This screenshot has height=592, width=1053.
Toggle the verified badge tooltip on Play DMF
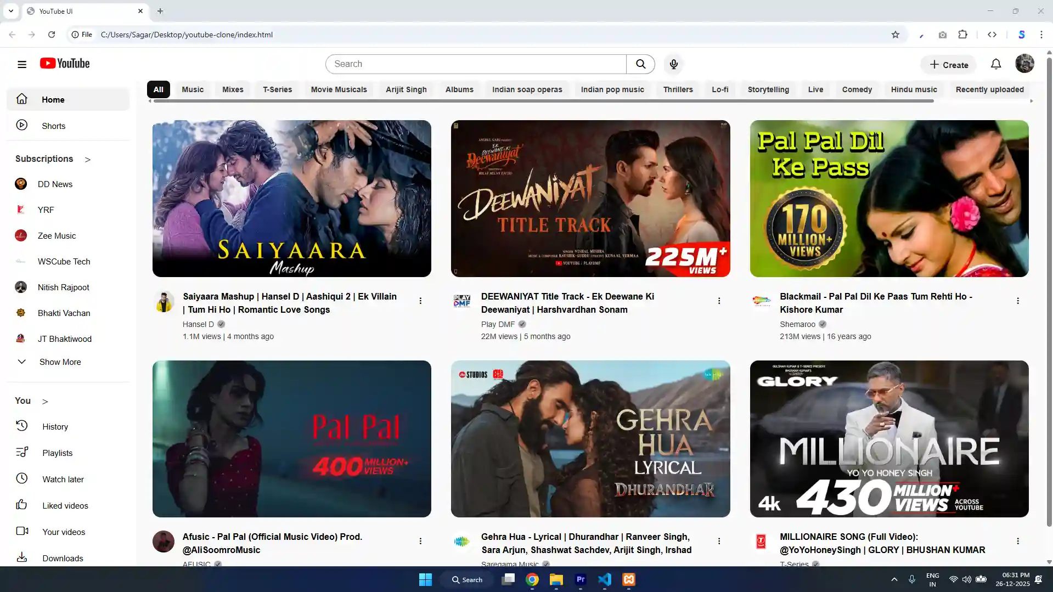(521, 324)
